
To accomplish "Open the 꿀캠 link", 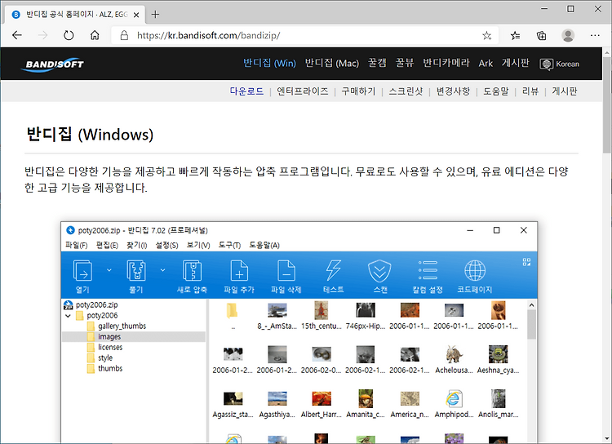I will point(377,63).
